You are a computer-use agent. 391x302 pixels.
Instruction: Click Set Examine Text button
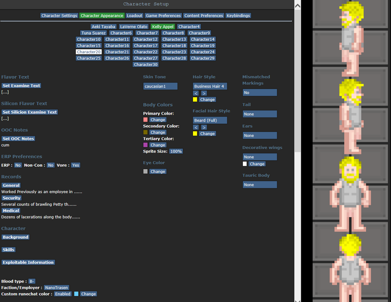tap(21, 86)
